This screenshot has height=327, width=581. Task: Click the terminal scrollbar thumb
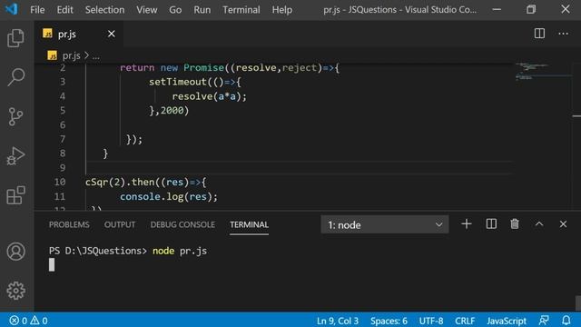coord(578,302)
